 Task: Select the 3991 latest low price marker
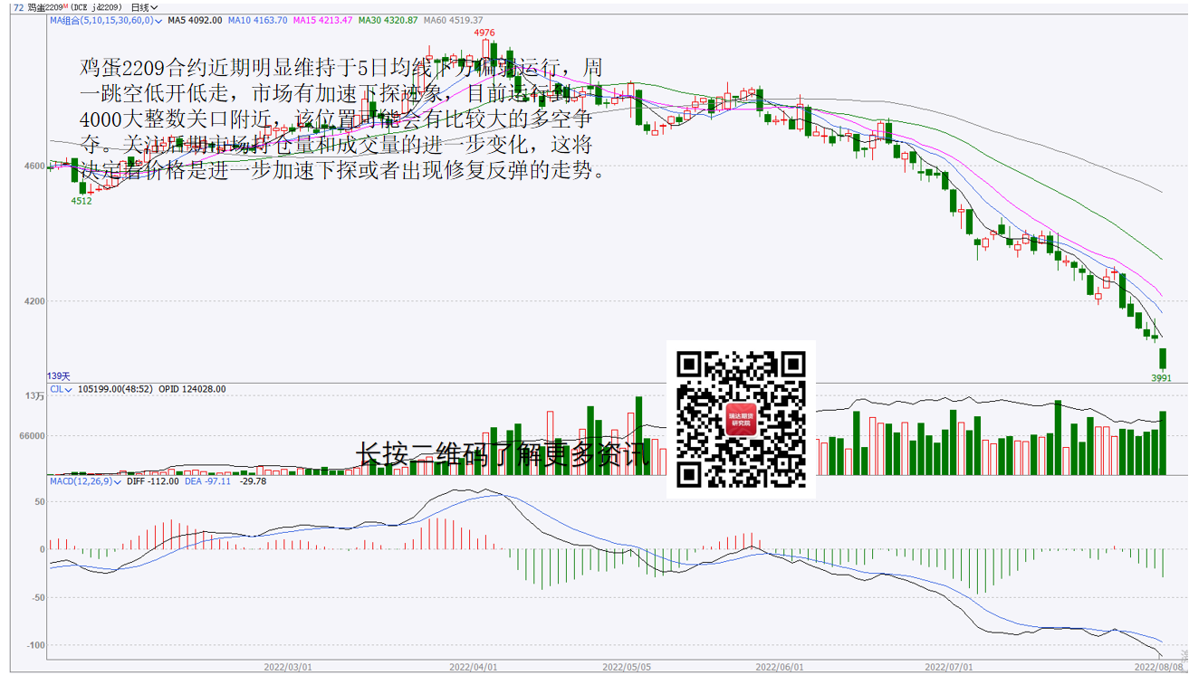[x=1161, y=378]
